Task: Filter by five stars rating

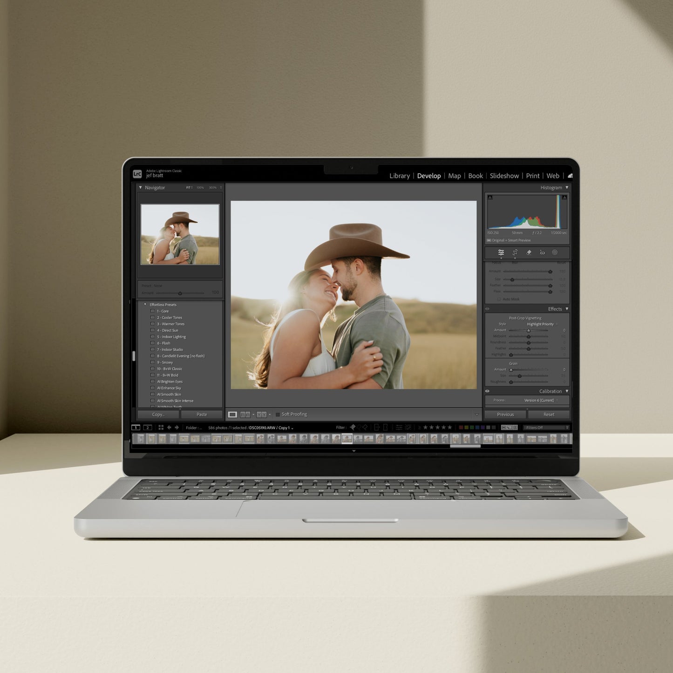Action: pyautogui.click(x=449, y=427)
